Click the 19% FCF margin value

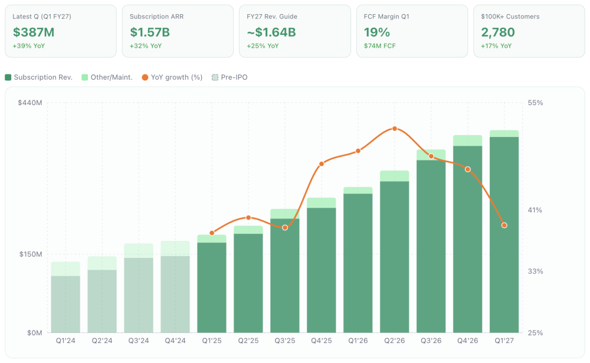click(376, 32)
